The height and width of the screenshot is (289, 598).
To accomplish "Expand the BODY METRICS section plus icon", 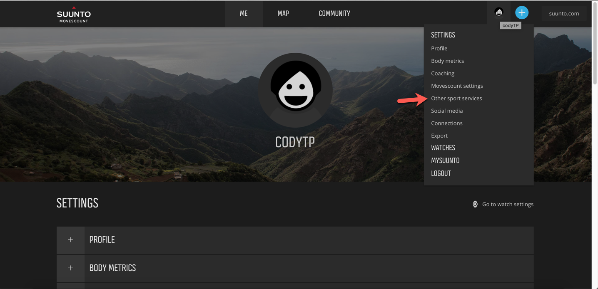I will [70, 268].
